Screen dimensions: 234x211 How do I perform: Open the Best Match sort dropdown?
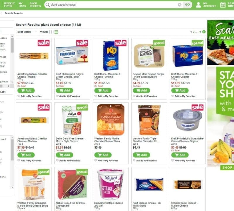pyautogui.click(x=27, y=32)
